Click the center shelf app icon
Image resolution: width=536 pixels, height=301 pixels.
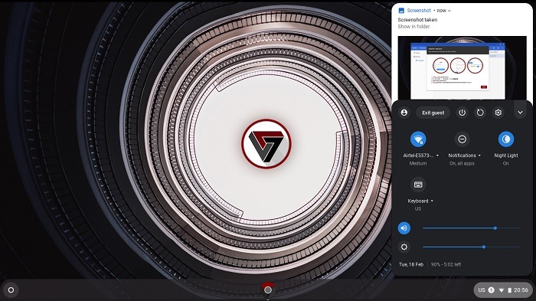(x=268, y=290)
